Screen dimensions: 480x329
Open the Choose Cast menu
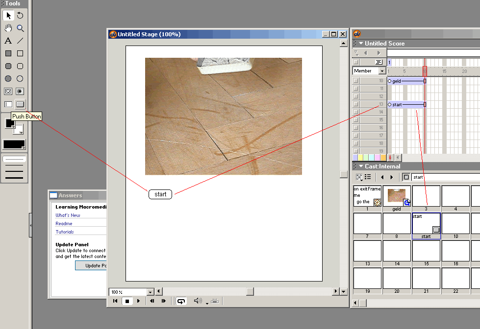click(x=359, y=177)
